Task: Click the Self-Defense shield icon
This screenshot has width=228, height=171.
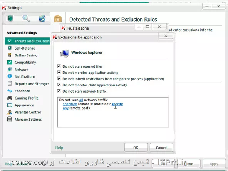Action: (x=10, y=48)
